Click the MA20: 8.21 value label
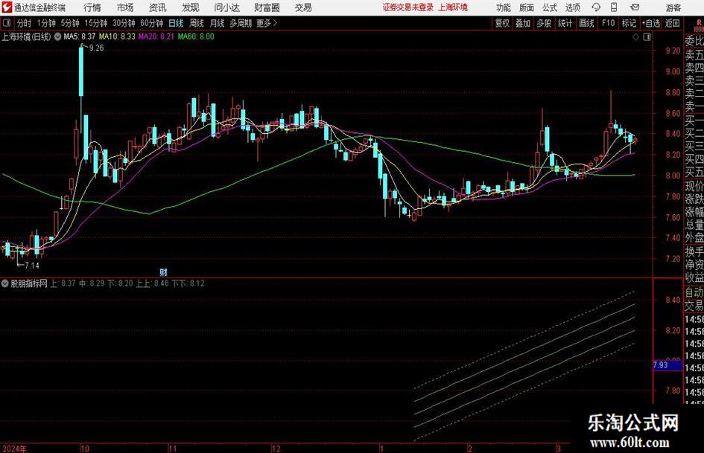The height and width of the screenshot is (453, 704). click(x=156, y=36)
